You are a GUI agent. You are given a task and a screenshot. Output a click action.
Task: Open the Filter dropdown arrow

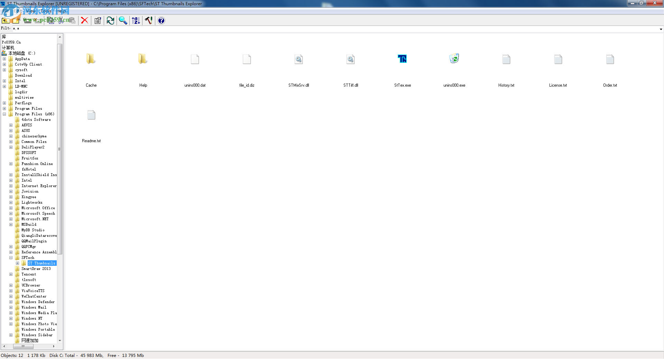pos(661,29)
